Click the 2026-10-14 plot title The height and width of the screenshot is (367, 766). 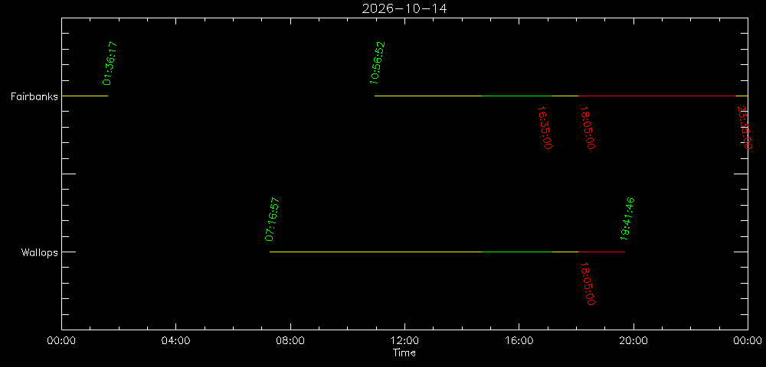pos(404,8)
